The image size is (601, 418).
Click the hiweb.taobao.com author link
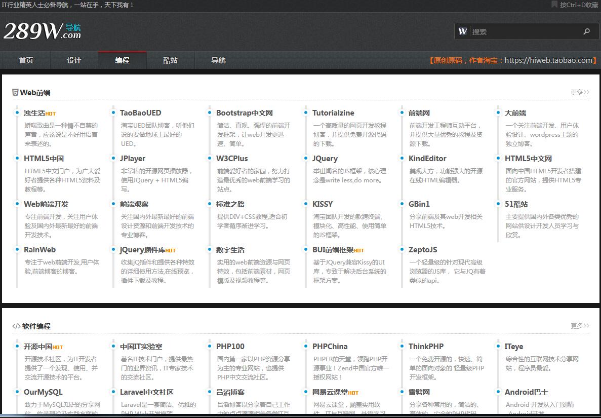coord(548,60)
